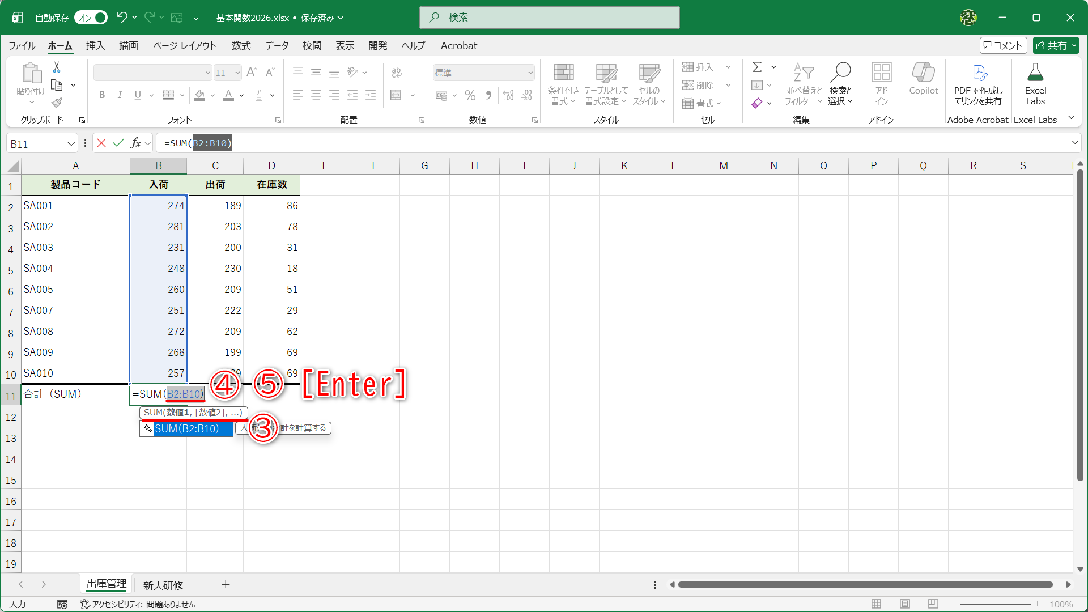This screenshot has height=612, width=1088.
Task: Toggle the AutoSave switch off
Action: coord(91,18)
